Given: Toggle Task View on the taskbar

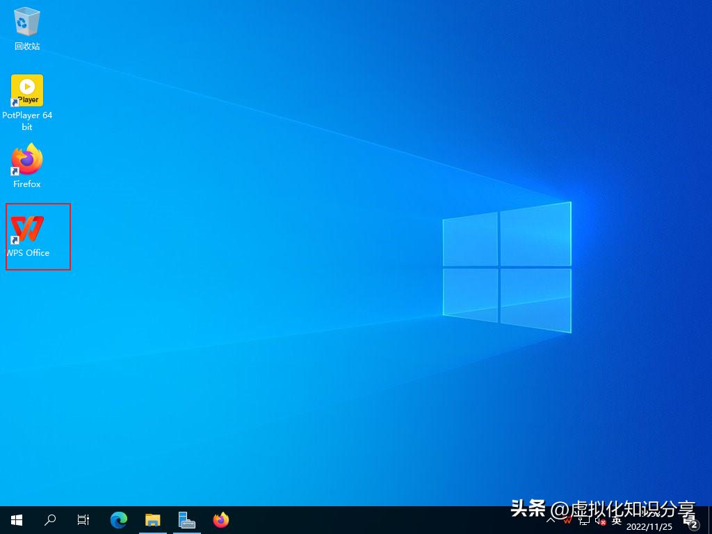Looking at the screenshot, I should [x=83, y=519].
